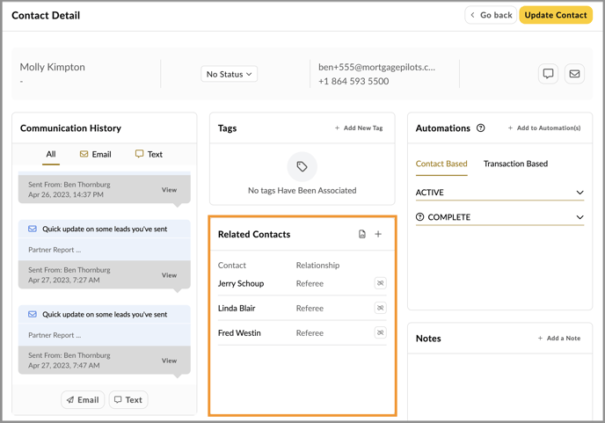Click the Update Contact button

coord(556,15)
